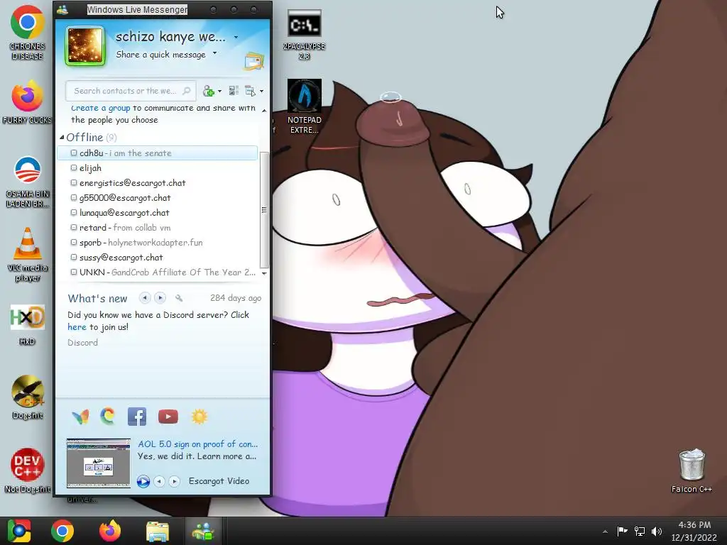727x545 pixels.
Task: Click the 'Discord' label under What's new
Action: 82,343
